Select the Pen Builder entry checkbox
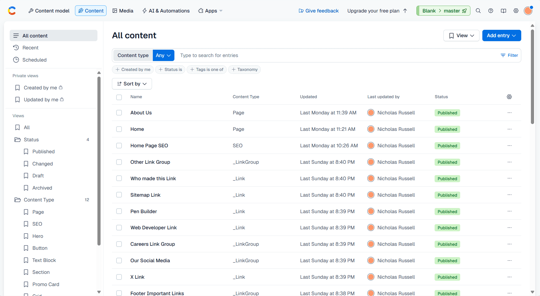This screenshot has width=540, height=296. click(x=119, y=211)
